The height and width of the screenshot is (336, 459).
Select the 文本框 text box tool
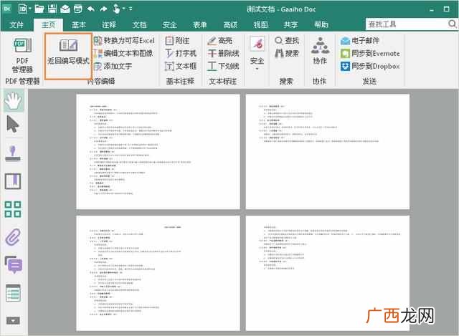click(181, 67)
